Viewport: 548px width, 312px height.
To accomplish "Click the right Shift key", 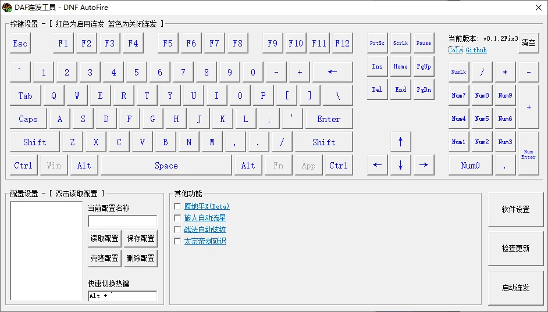I will coord(324,142).
